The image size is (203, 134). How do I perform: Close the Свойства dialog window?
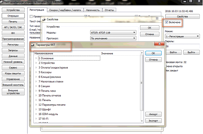[x=157, y=18]
